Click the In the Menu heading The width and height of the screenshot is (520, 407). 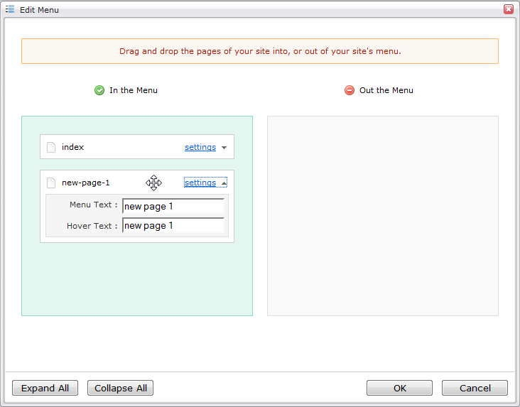pyautogui.click(x=134, y=90)
